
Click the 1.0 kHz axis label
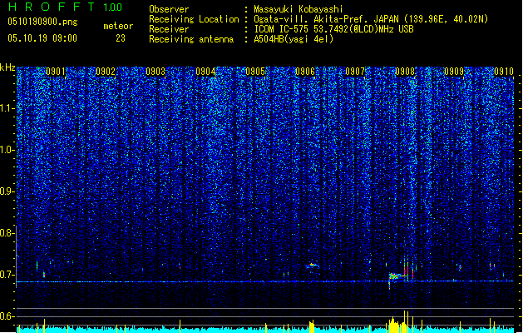point(7,150)
